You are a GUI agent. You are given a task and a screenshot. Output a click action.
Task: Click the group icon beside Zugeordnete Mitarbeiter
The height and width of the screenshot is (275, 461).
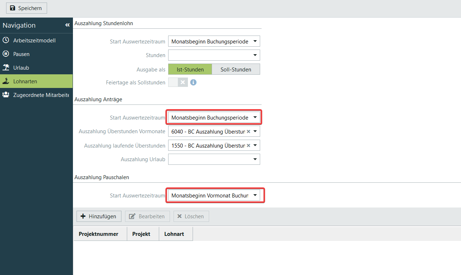click(x=6, y=95)
